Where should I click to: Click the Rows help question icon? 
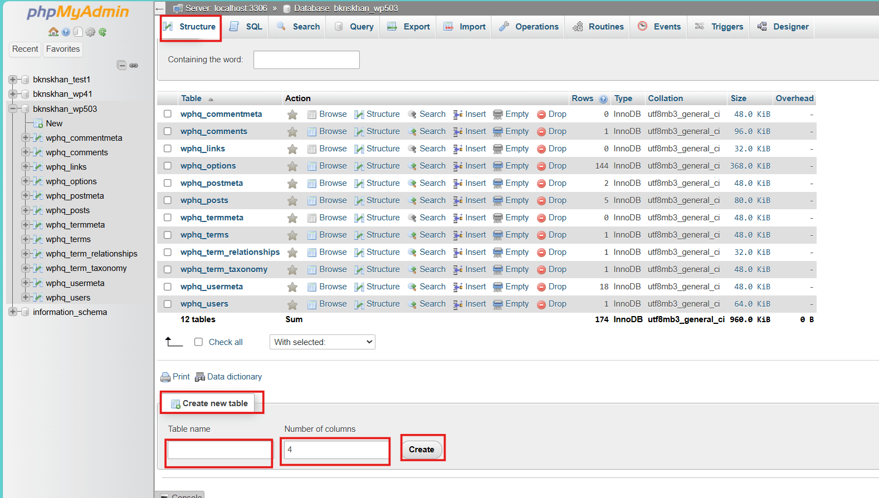click(603, 99)
